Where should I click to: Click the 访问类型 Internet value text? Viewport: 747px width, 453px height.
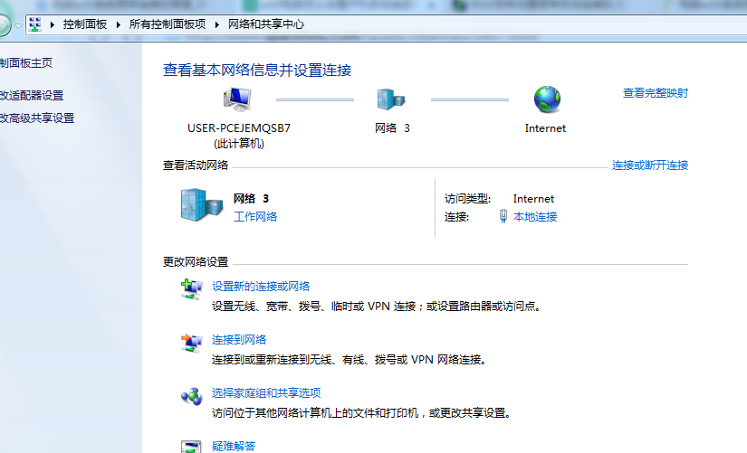(533, 198)
